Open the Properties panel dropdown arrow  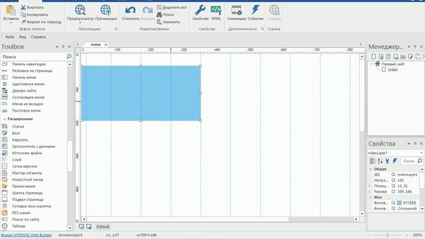[x=409, y=143]
